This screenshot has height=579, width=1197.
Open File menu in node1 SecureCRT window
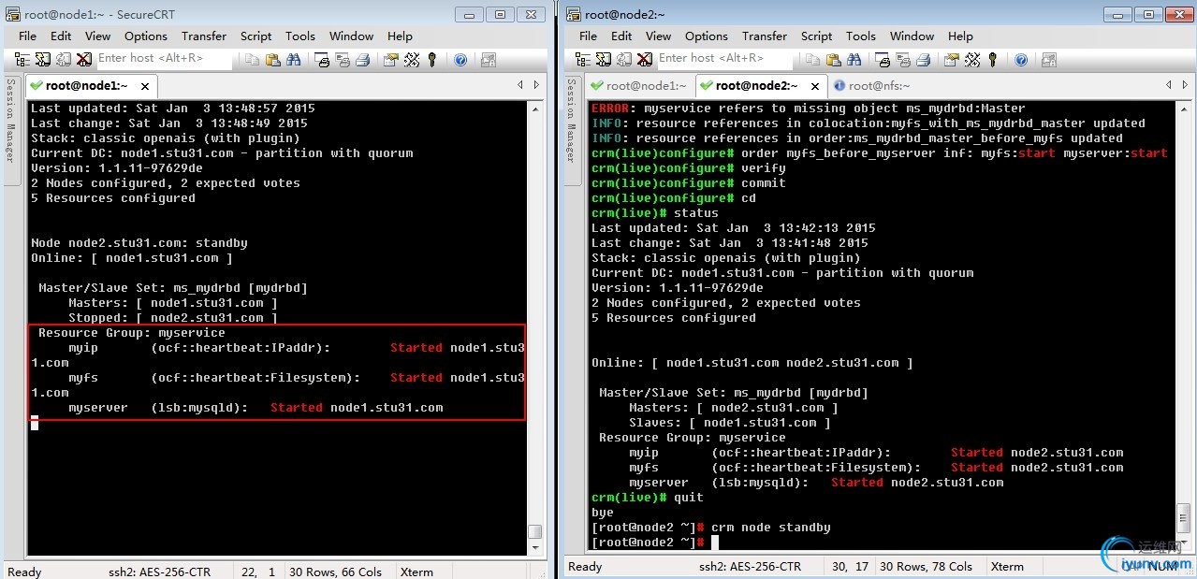(27, 36)
